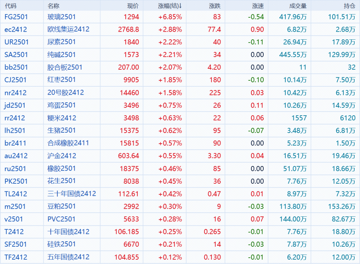Image resolution: width=360 pixels, height=264 pixels.
Task: Click the volume 445.55万 cell
Action: click(x=293, y=55)
